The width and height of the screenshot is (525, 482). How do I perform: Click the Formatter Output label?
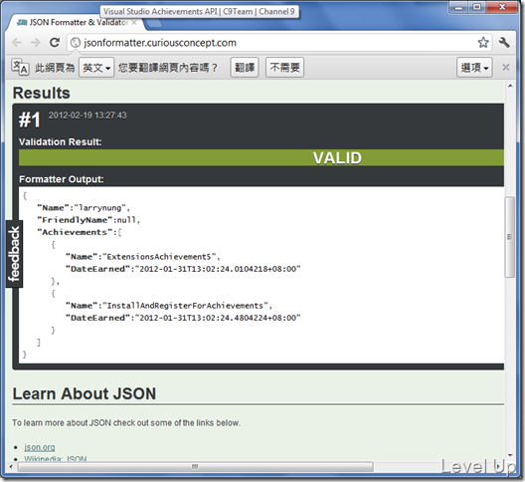pos(62,179)
